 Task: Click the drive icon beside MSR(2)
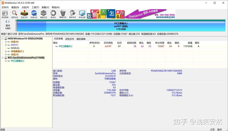(9, 48)
